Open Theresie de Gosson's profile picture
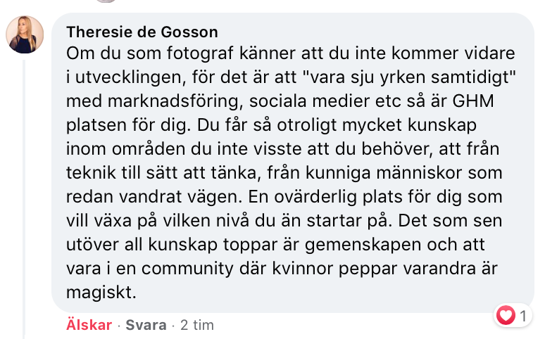The height and width of the screenshot is (339, 545). (x=25, y=34)
